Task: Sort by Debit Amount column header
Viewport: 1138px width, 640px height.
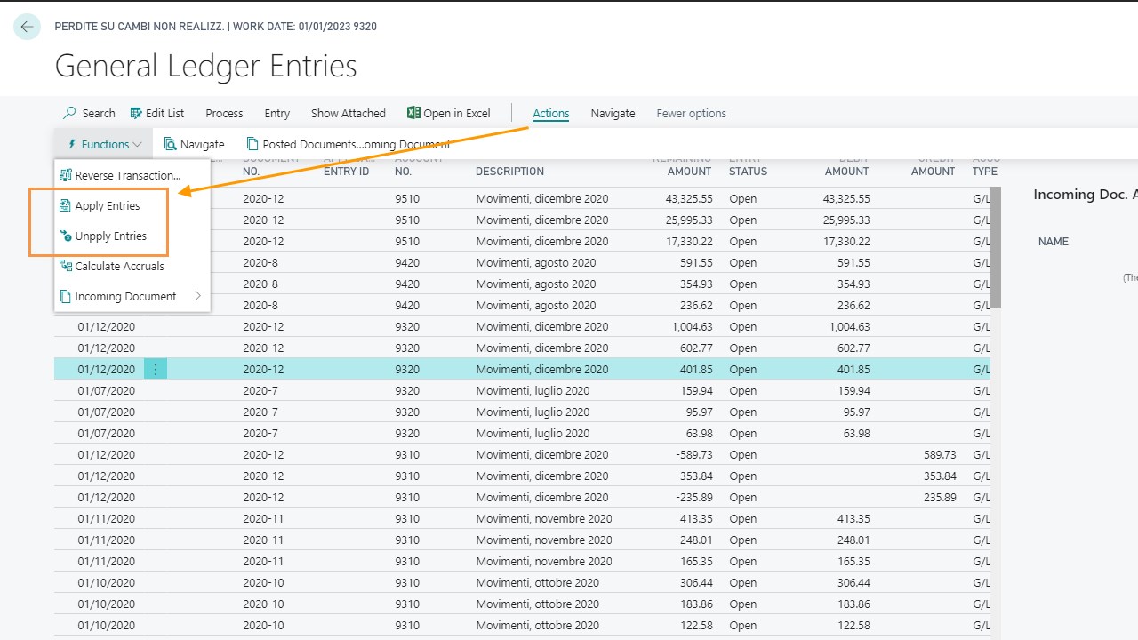Action: click(846, 165)
